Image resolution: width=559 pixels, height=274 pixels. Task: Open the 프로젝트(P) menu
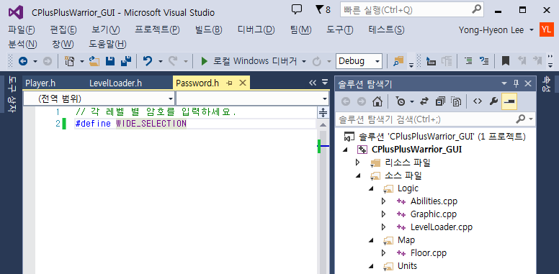tap(157, 30)
